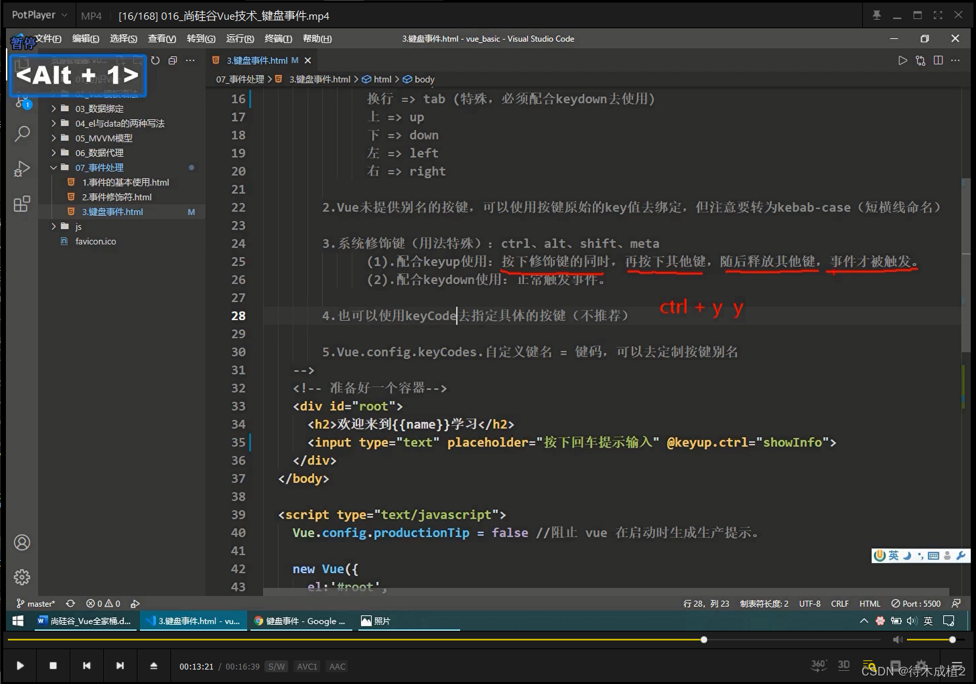Go to previous file in PotPlayer
Image resolution: width=976 pixels, height=684 pixels.
pyautogui.click(x=87, y=666)
